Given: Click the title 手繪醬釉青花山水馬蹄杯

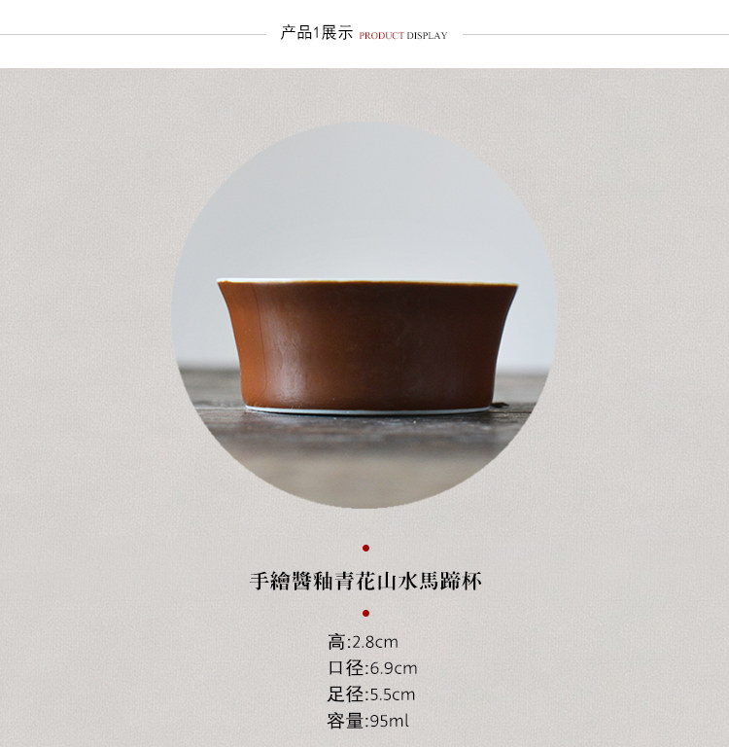Looking at the screenshot, I should click(365, 582).
